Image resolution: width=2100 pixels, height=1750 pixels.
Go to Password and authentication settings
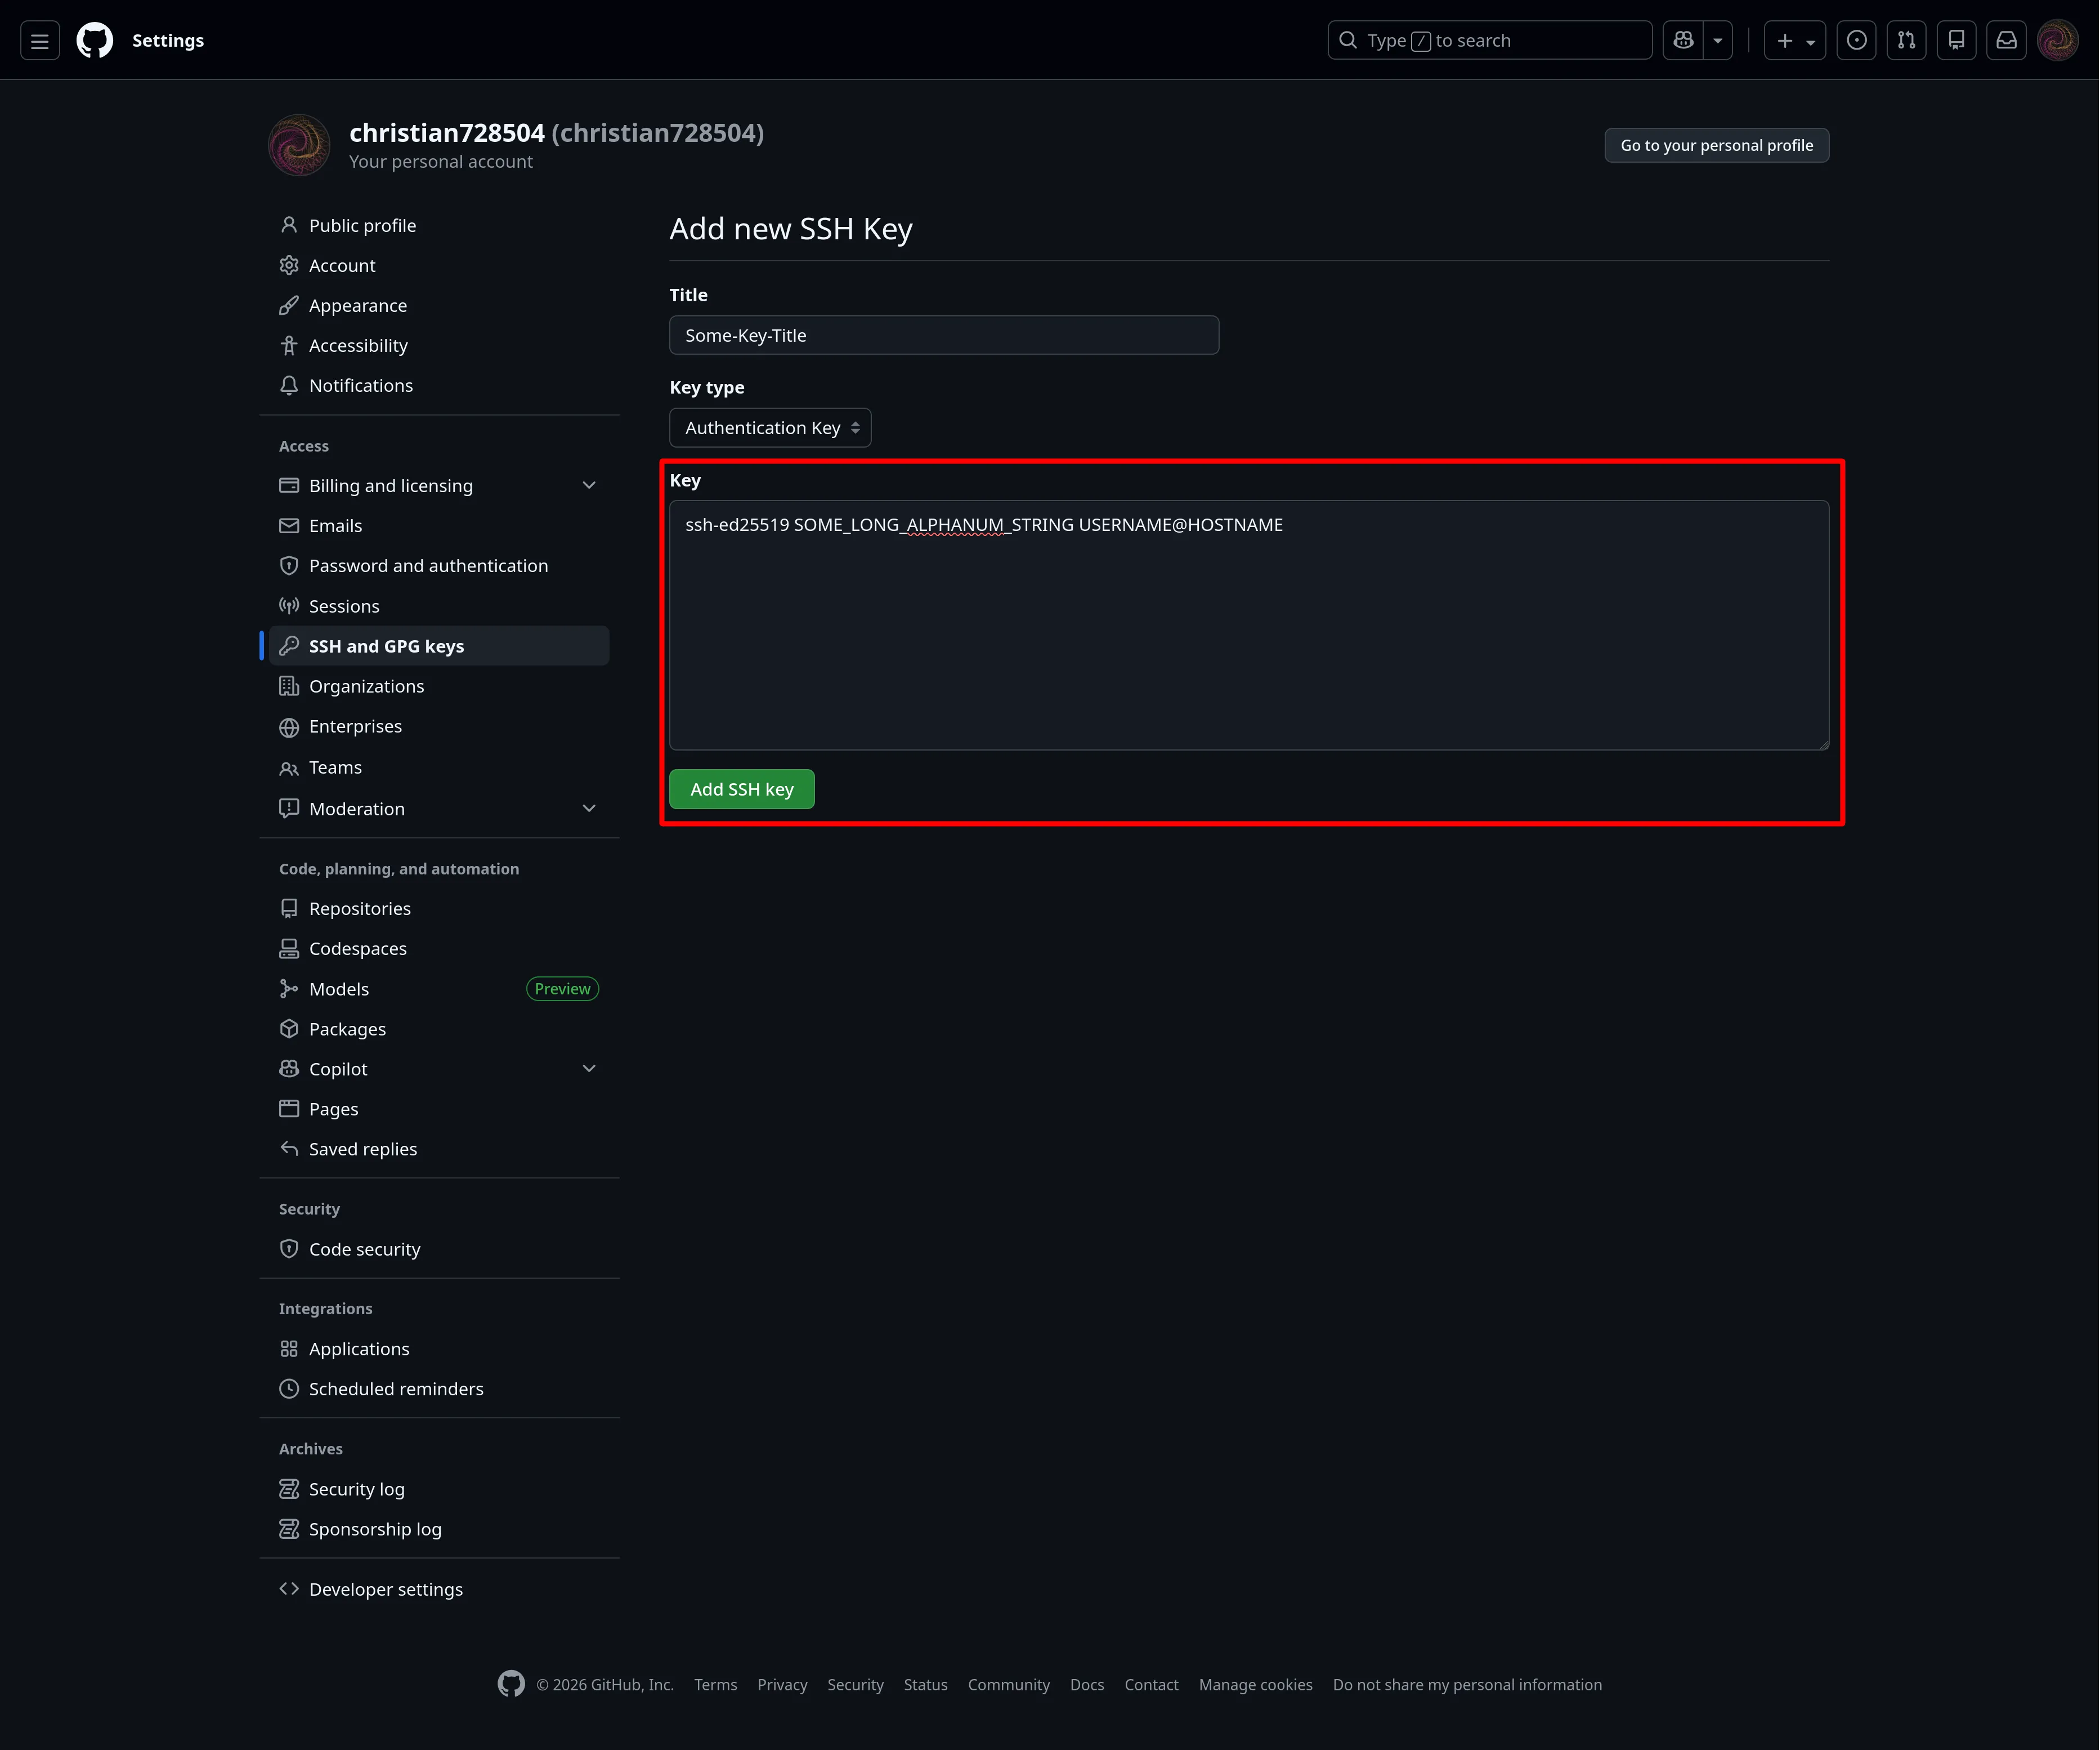(x=428, y=566)
